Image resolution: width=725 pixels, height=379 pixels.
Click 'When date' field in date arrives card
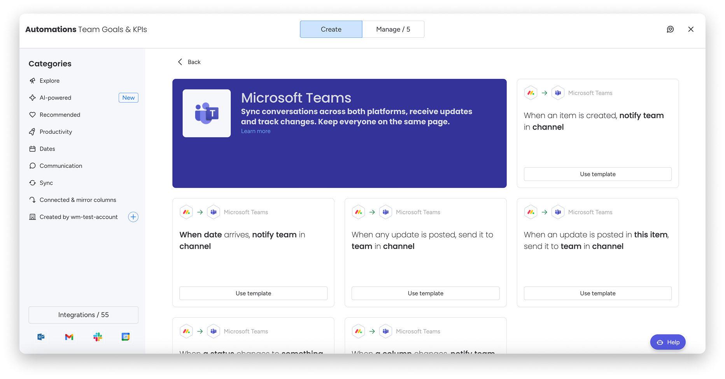pos(201,235)
